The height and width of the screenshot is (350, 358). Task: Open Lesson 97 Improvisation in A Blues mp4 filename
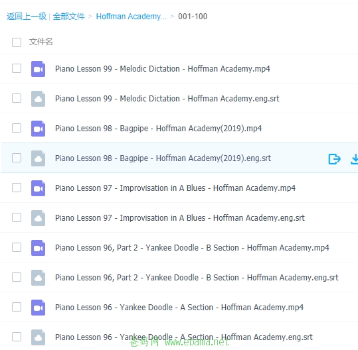pyautogui.click(x=175, y=188)
